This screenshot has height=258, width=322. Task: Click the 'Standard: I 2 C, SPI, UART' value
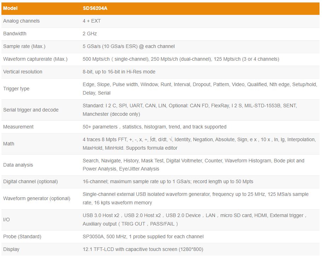click(x=190, y=110)
